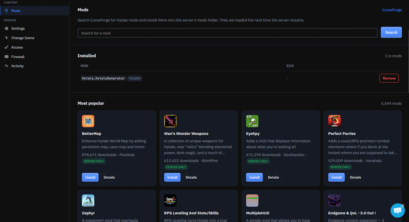Click the Perfect Parries title
This screenshot has width=409, height=222.
tap(342, 134)
